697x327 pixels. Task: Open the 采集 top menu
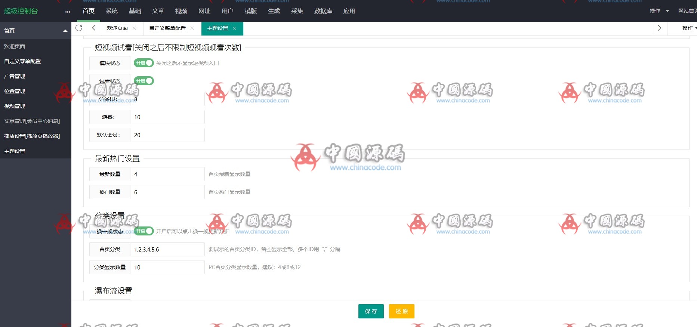tap(297, 11)
